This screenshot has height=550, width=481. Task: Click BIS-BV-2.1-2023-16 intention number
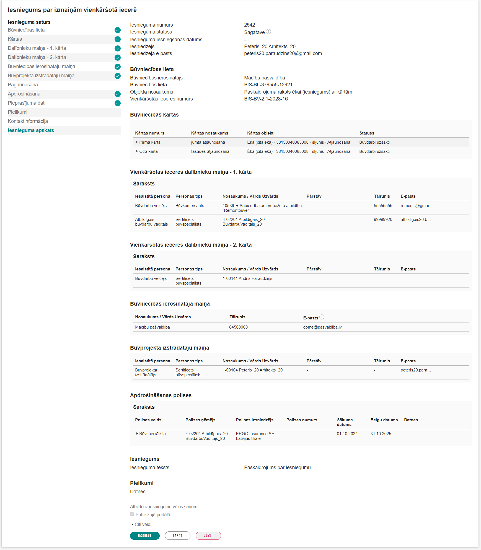pos(266,99)
